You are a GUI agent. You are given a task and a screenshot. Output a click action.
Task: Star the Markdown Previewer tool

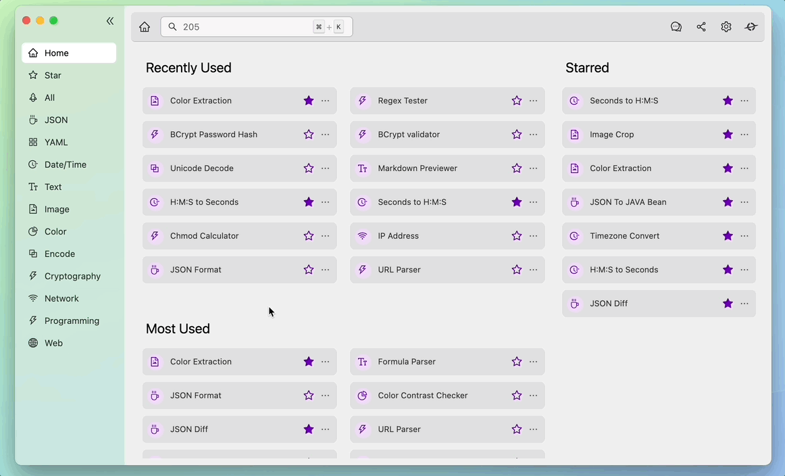pyautogui.click(x=517, y=168)
